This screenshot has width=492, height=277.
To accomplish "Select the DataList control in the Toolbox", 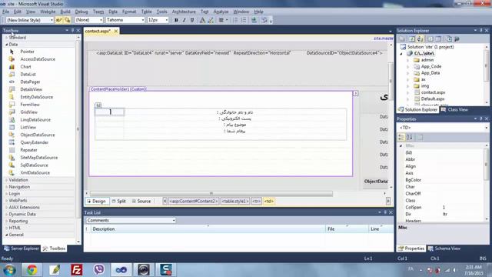I will pos(28,74).
